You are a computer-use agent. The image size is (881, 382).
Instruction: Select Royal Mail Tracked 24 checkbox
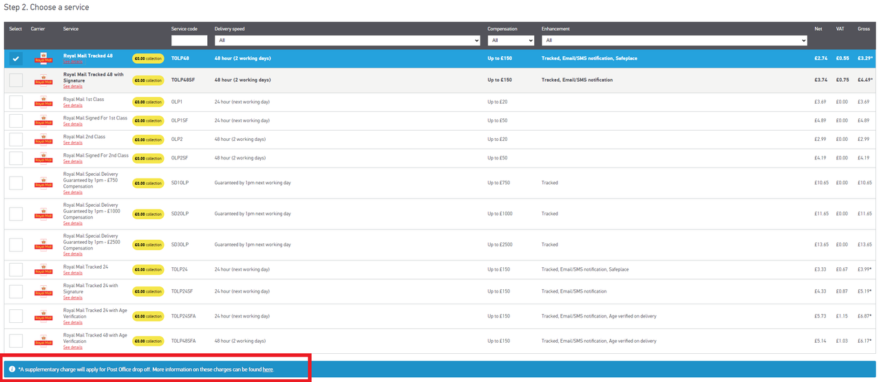16,269
